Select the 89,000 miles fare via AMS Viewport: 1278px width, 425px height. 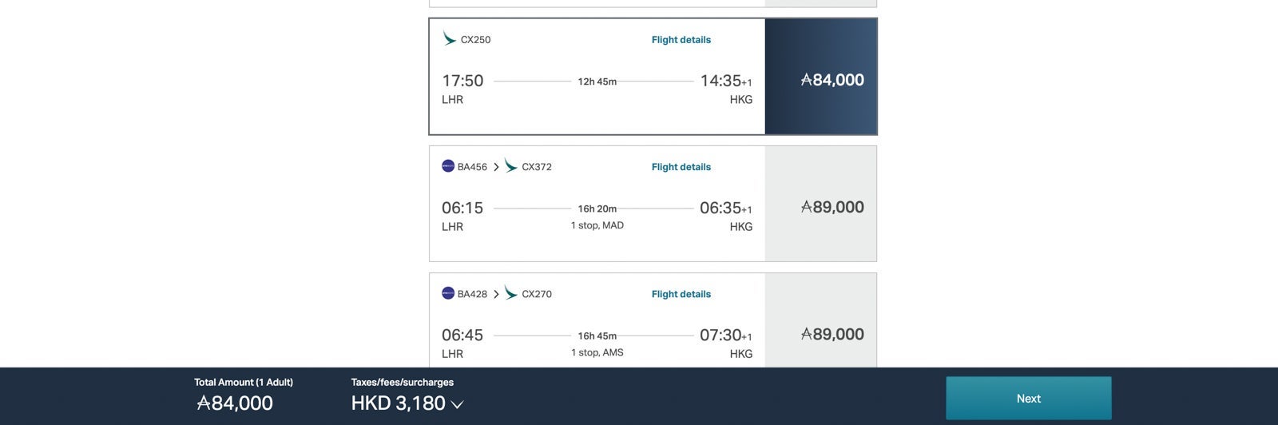coord(820,320)
